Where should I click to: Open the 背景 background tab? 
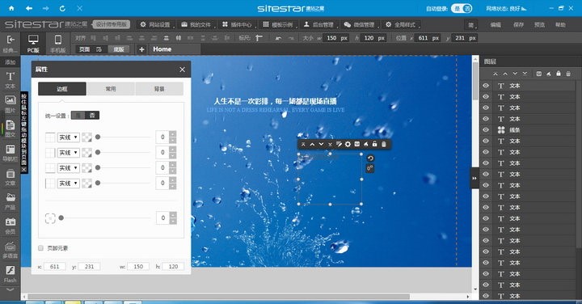coord(159,89)
